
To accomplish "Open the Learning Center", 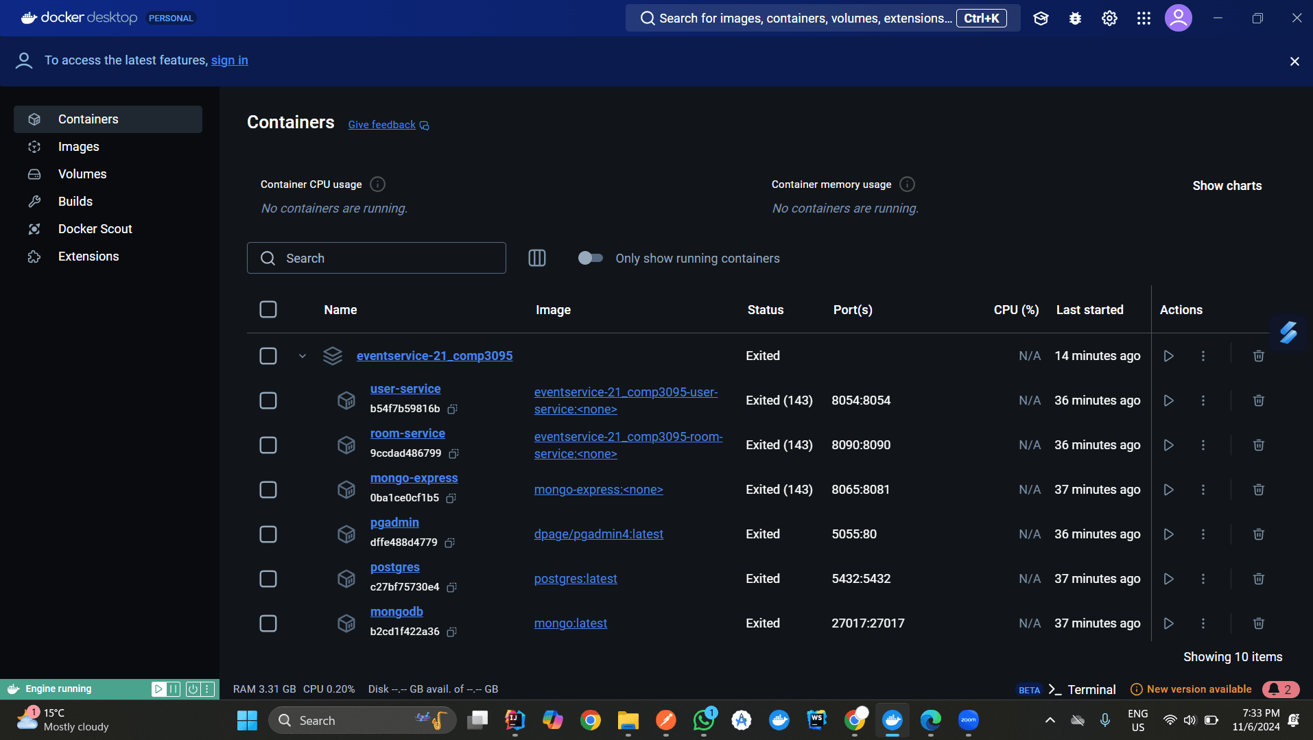I will tap(1041, 18).
